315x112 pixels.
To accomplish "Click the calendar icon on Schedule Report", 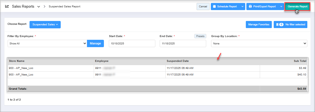I will 214,7.
